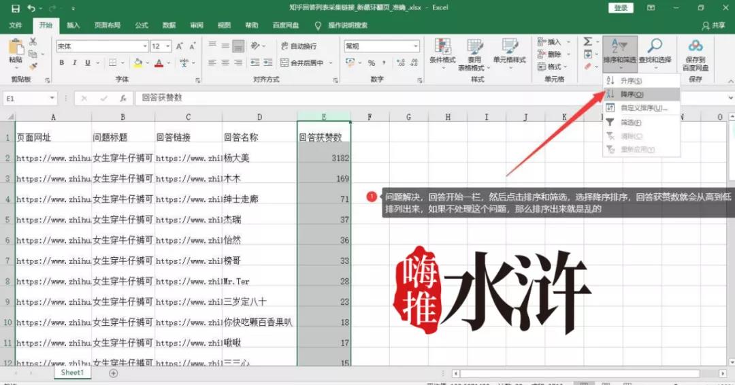735x385 pixels.
Task: Decrease font size with the smaller A icon
Action: coord(192,46)
